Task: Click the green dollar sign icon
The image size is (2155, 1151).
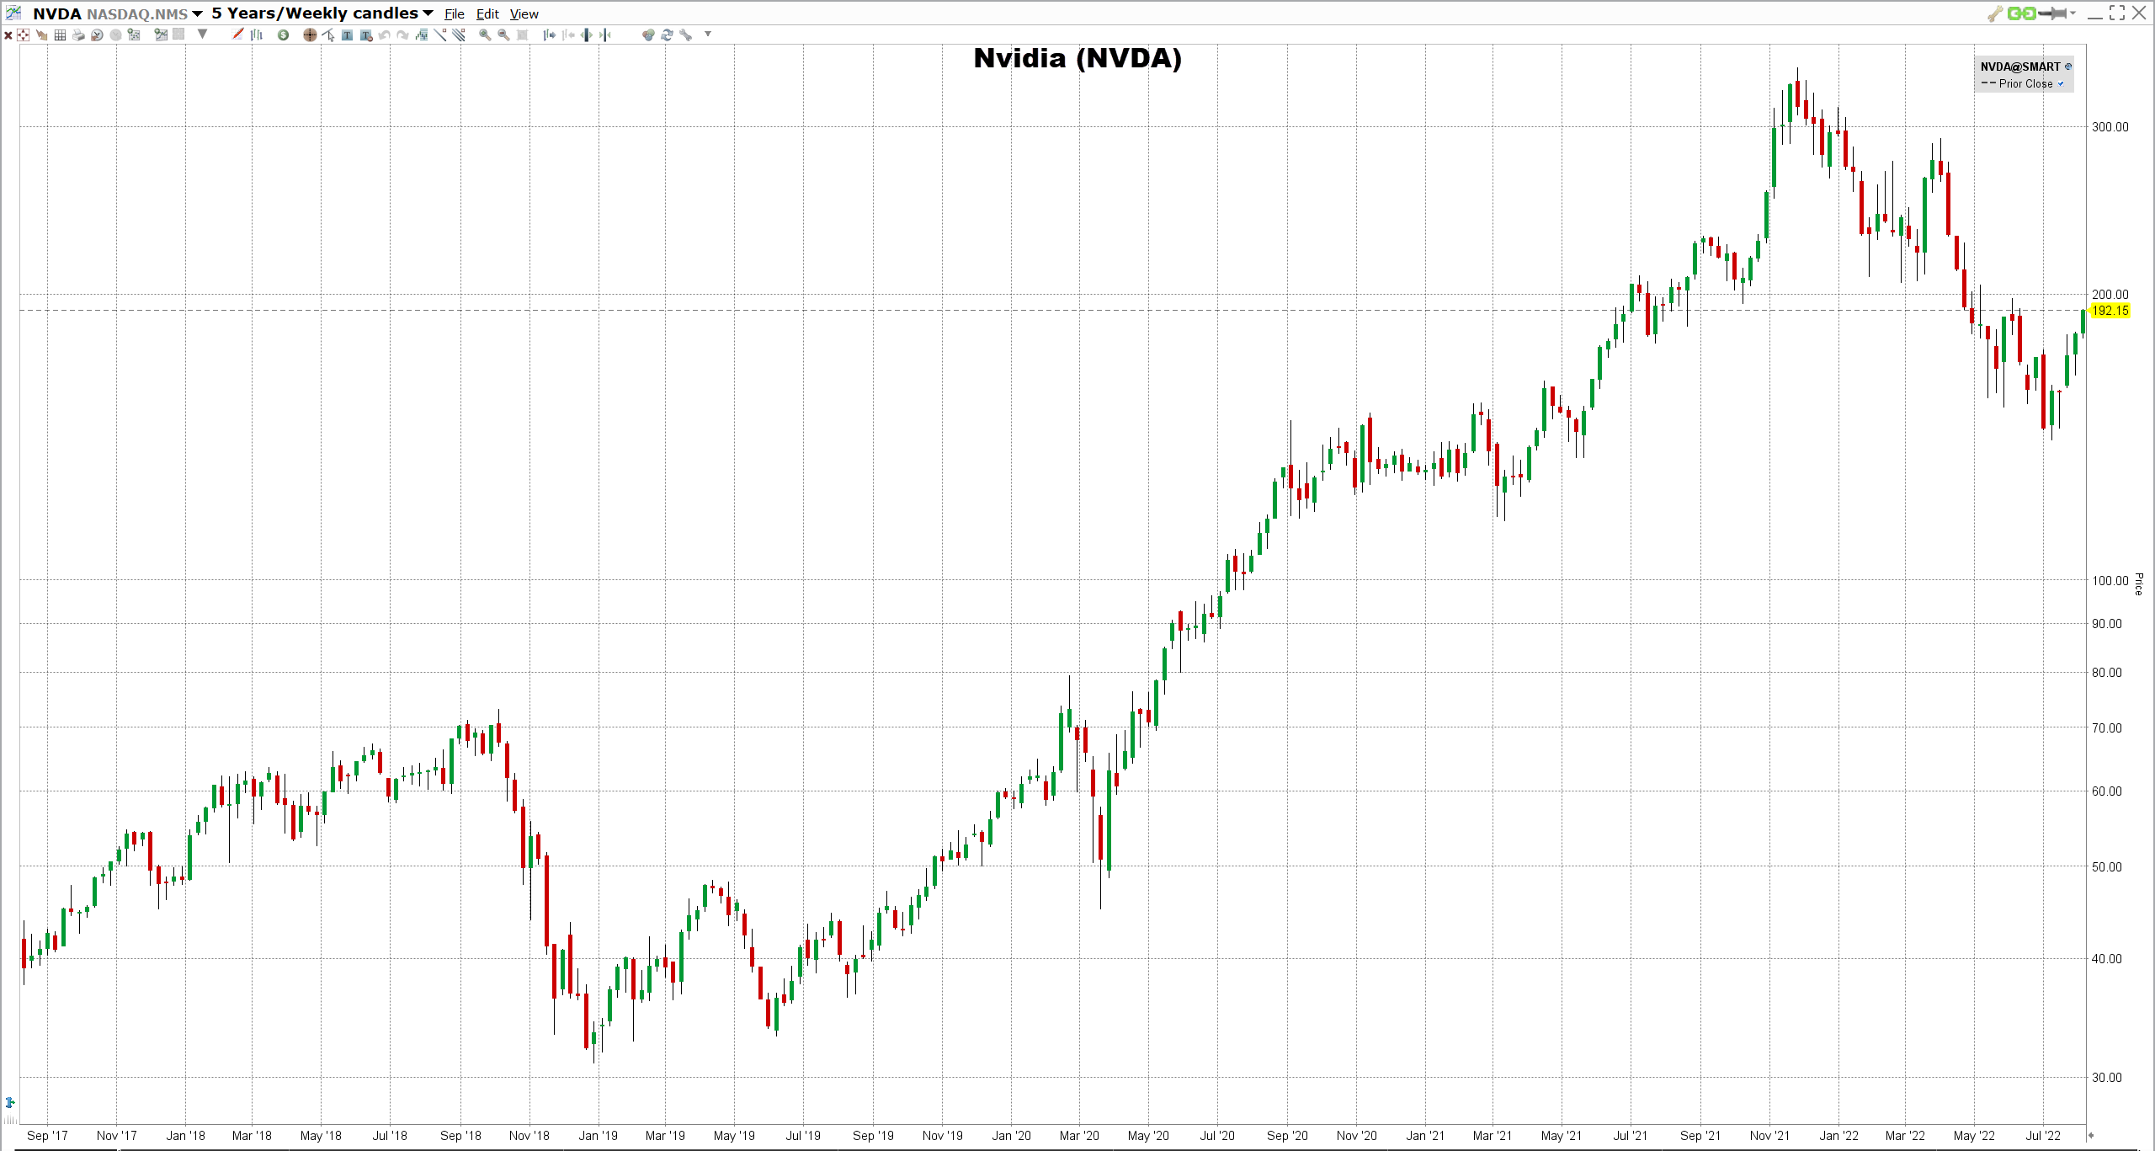Action: pos(283,35)
